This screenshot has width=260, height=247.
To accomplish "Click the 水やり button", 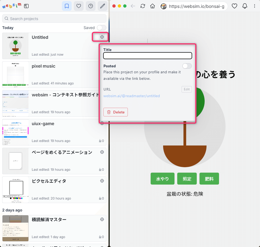I will coord(163,179).
